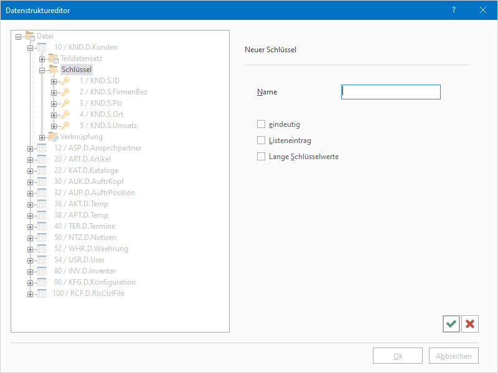Click the green checkmark confirm icon

pyautogui.click(x=451, y=324)
